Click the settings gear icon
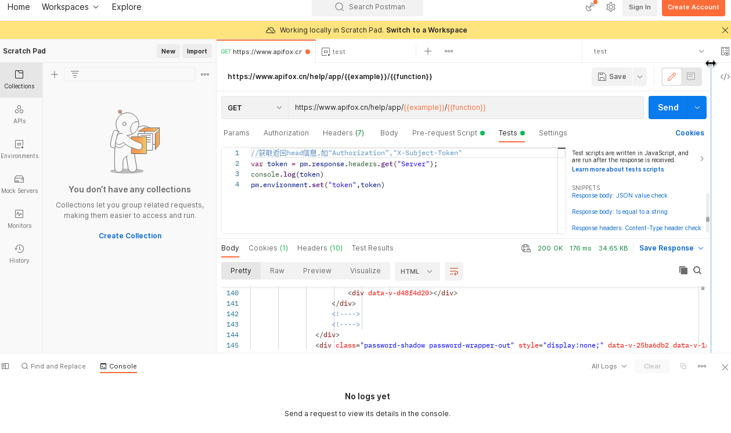 [610, 7]
